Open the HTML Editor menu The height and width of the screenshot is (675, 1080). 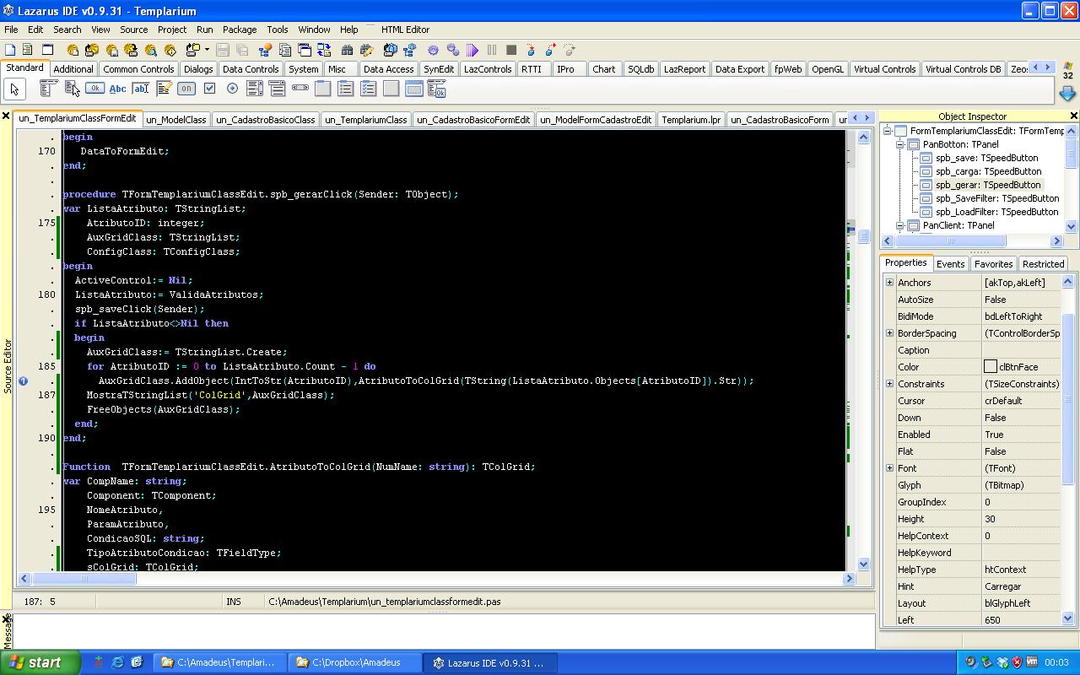(x=405, y=30)
